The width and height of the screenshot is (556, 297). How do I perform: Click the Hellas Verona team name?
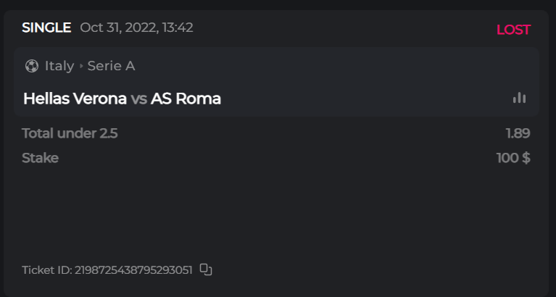[x=75, y=99]
